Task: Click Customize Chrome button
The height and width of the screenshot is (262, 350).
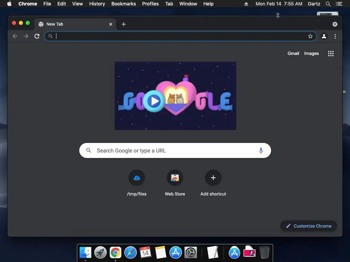Action: (x=309, y=226)
